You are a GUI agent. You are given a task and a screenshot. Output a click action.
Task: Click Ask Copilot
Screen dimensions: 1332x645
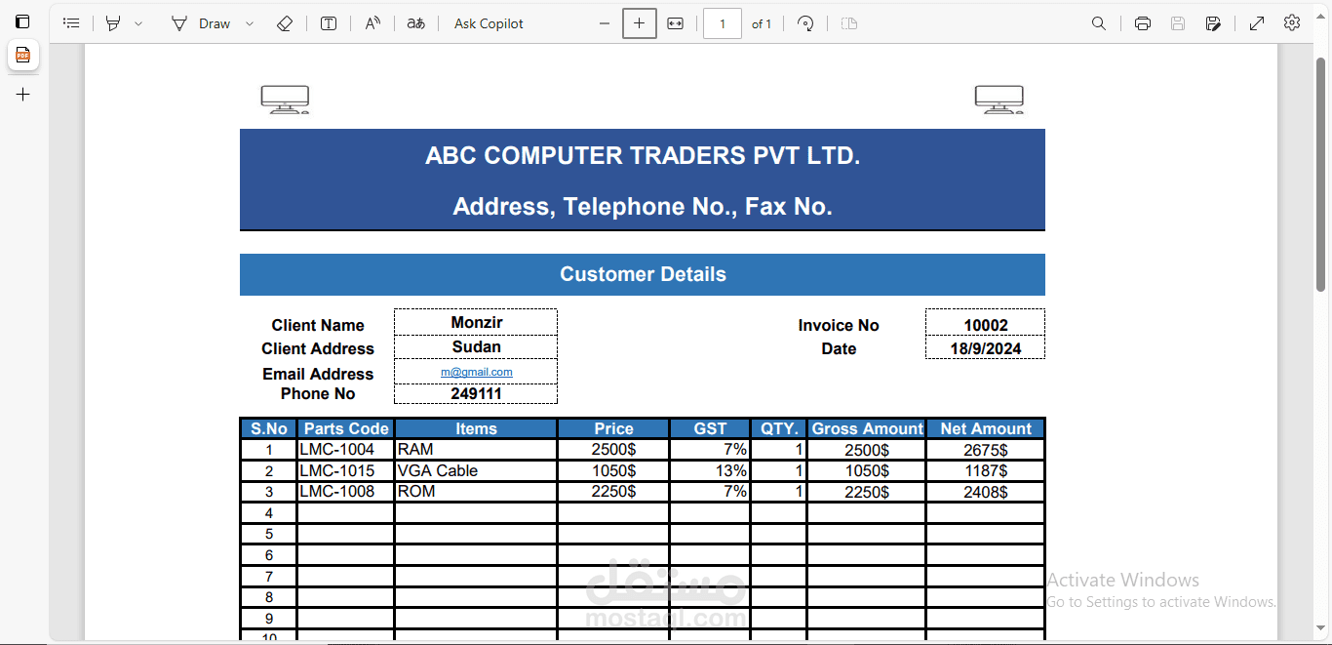tap(489, 23)
